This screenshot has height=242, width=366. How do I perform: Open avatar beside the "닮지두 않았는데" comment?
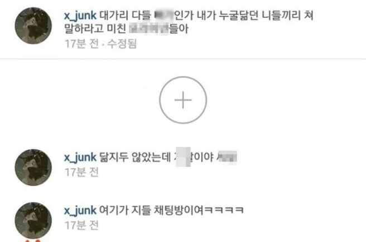pos(33,167)
